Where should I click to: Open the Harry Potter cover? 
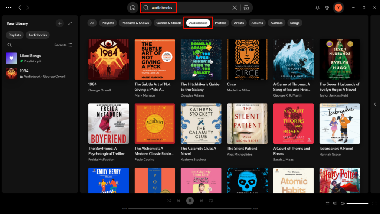tap(340, 180)
